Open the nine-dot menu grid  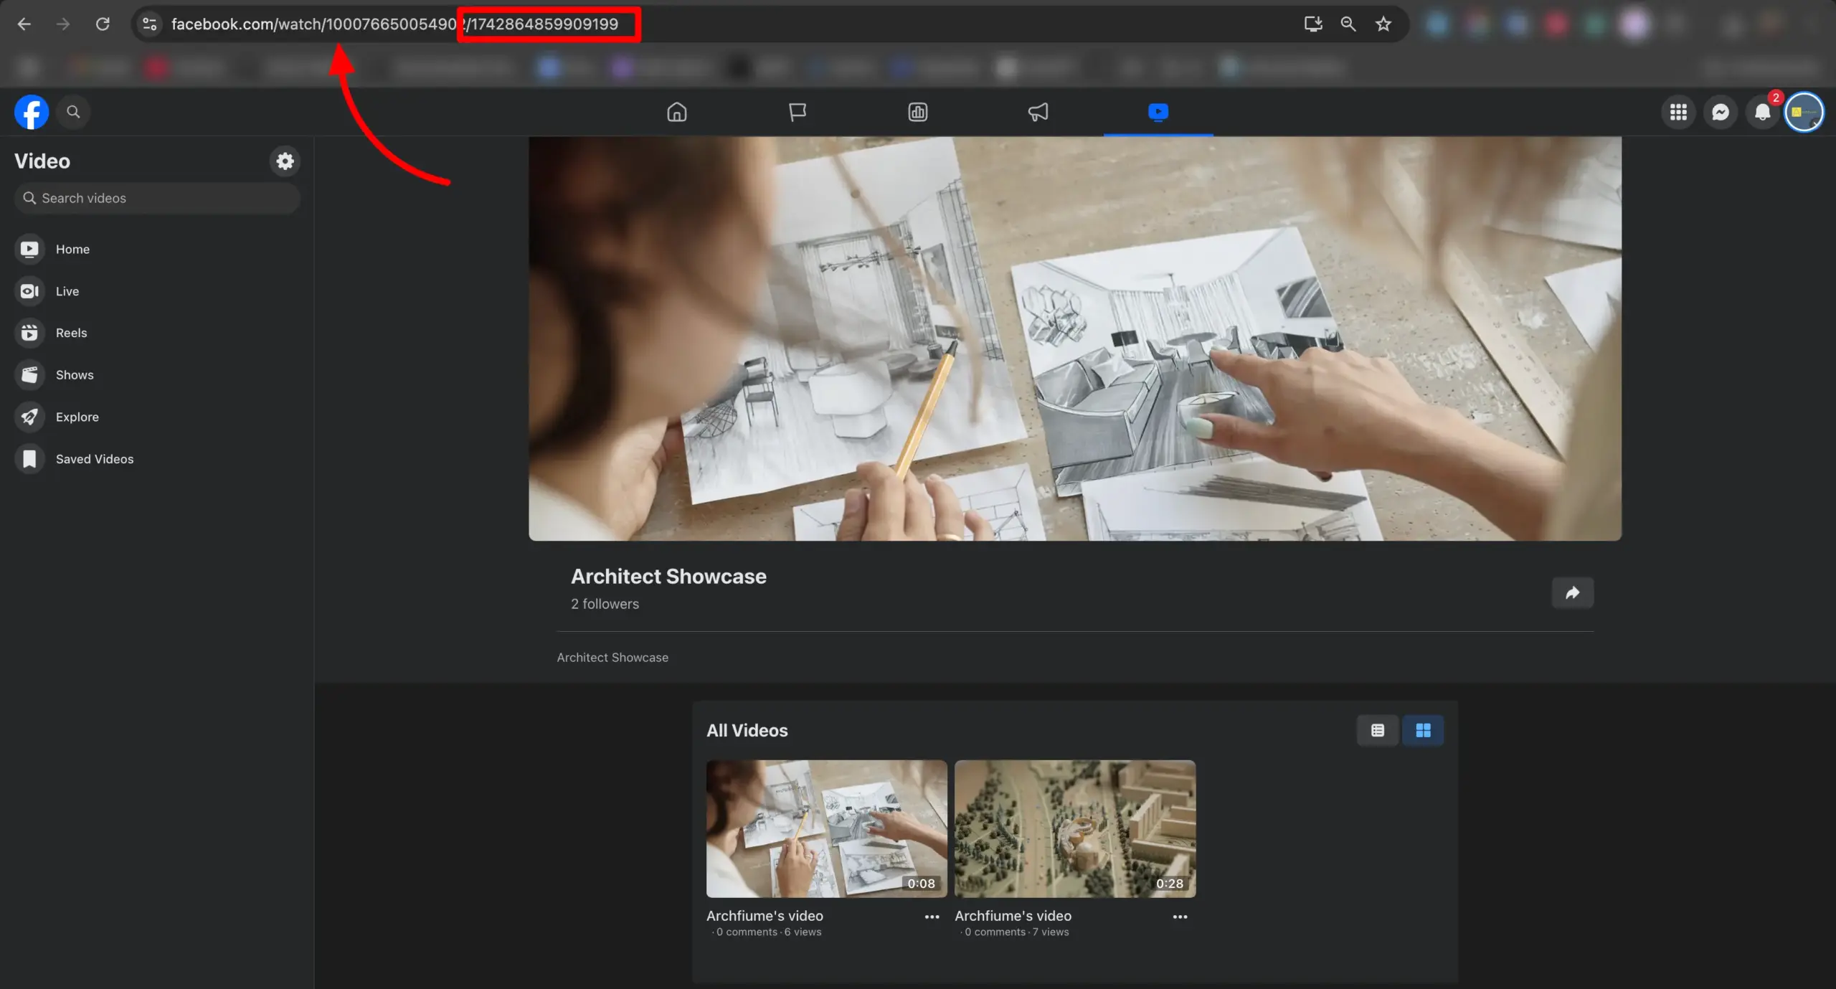(1678, 112)
